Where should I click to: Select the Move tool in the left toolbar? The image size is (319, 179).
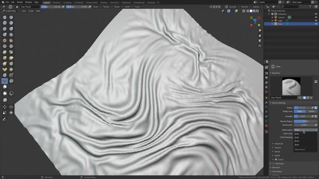tap(5, 107)
